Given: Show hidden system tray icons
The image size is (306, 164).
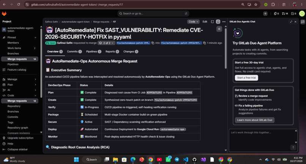Looking at the screenshot, I should tap(260, 159).
